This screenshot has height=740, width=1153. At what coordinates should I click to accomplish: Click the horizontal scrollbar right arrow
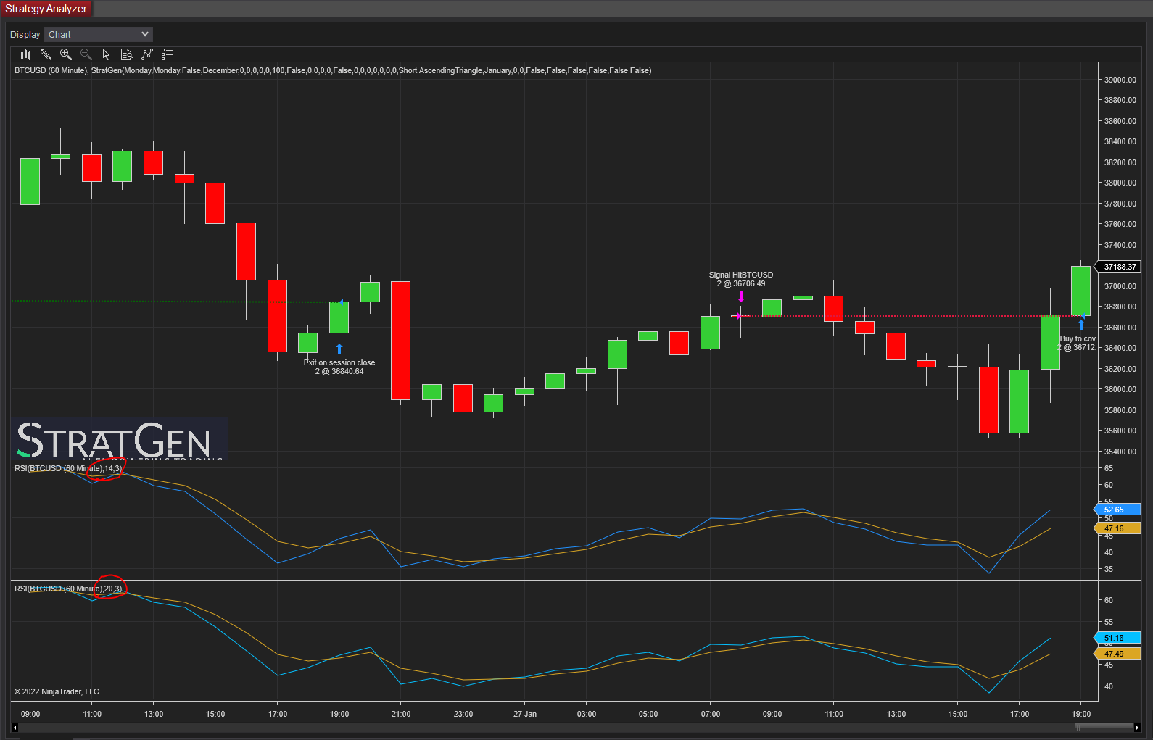coord(1137,728)
